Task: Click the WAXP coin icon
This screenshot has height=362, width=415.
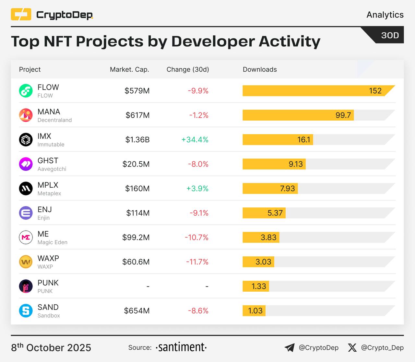Action: coord(26,262)
